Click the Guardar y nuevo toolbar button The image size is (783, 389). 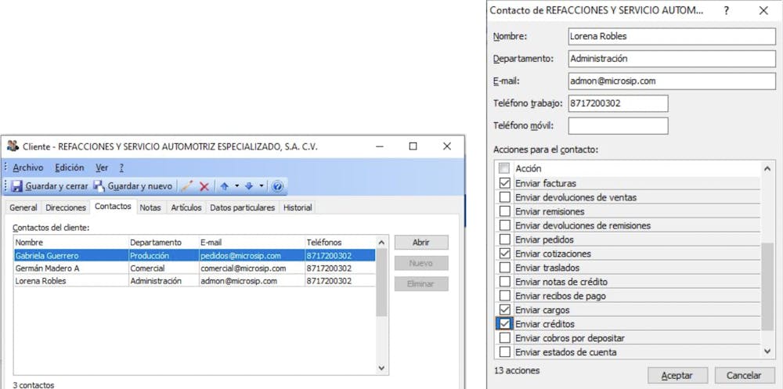tap(133, 186)
